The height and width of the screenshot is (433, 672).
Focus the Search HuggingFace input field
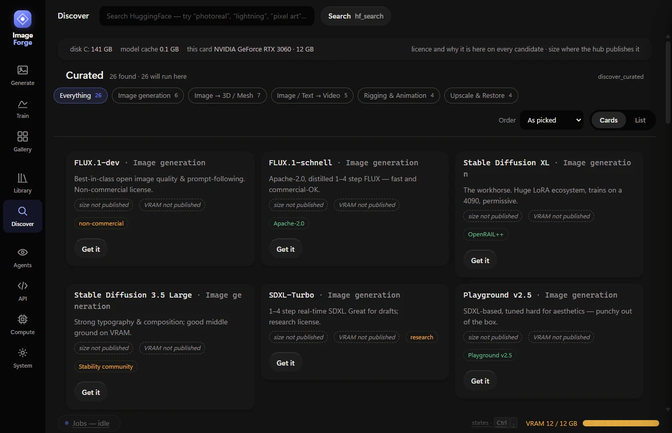207,16
